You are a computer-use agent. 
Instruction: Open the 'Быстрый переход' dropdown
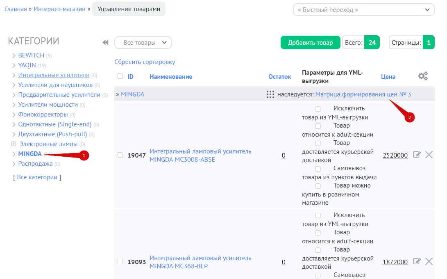[x=363, y=10]
